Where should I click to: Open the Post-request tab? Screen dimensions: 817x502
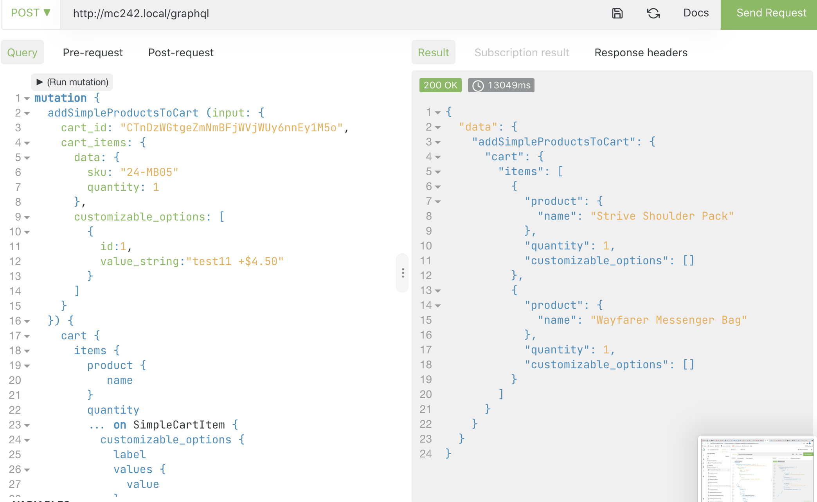tap(180, 52)
